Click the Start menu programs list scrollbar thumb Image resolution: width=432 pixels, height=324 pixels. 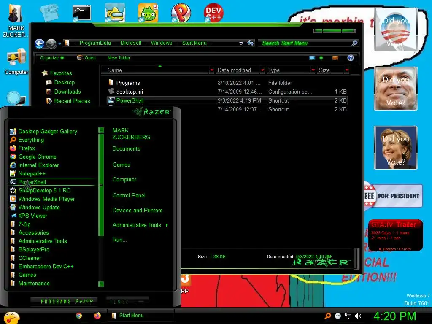pyautogui.click(x=101, y=185)
